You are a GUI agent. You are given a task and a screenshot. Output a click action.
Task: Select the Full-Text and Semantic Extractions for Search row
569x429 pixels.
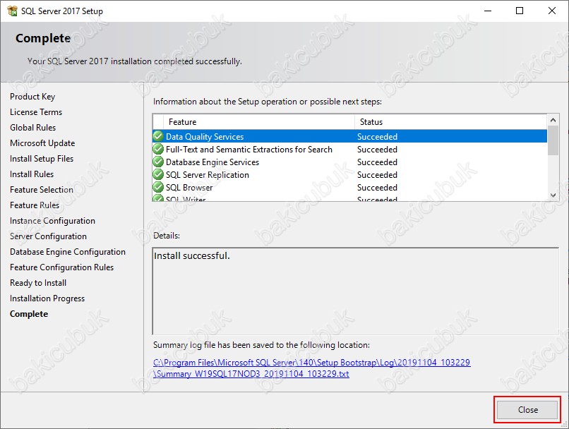pos(350,149)
